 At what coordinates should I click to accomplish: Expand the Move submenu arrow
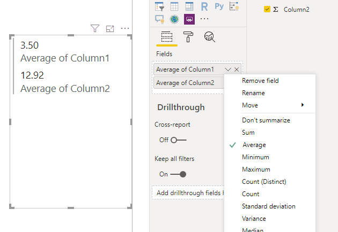point(303,105)
